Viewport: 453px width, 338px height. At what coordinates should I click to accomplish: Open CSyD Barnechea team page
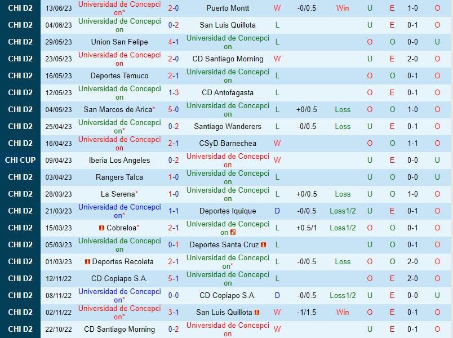228,143
